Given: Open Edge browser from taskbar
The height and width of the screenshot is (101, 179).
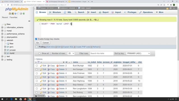Looking at the screenshot, I should pyautogui.click(x=11, y=99).
